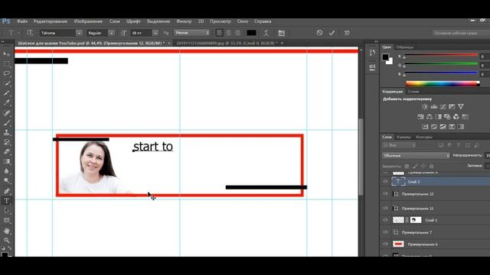Switch to the Образцы tab
The width and height of the screenshot is (490, 275).
405,47
